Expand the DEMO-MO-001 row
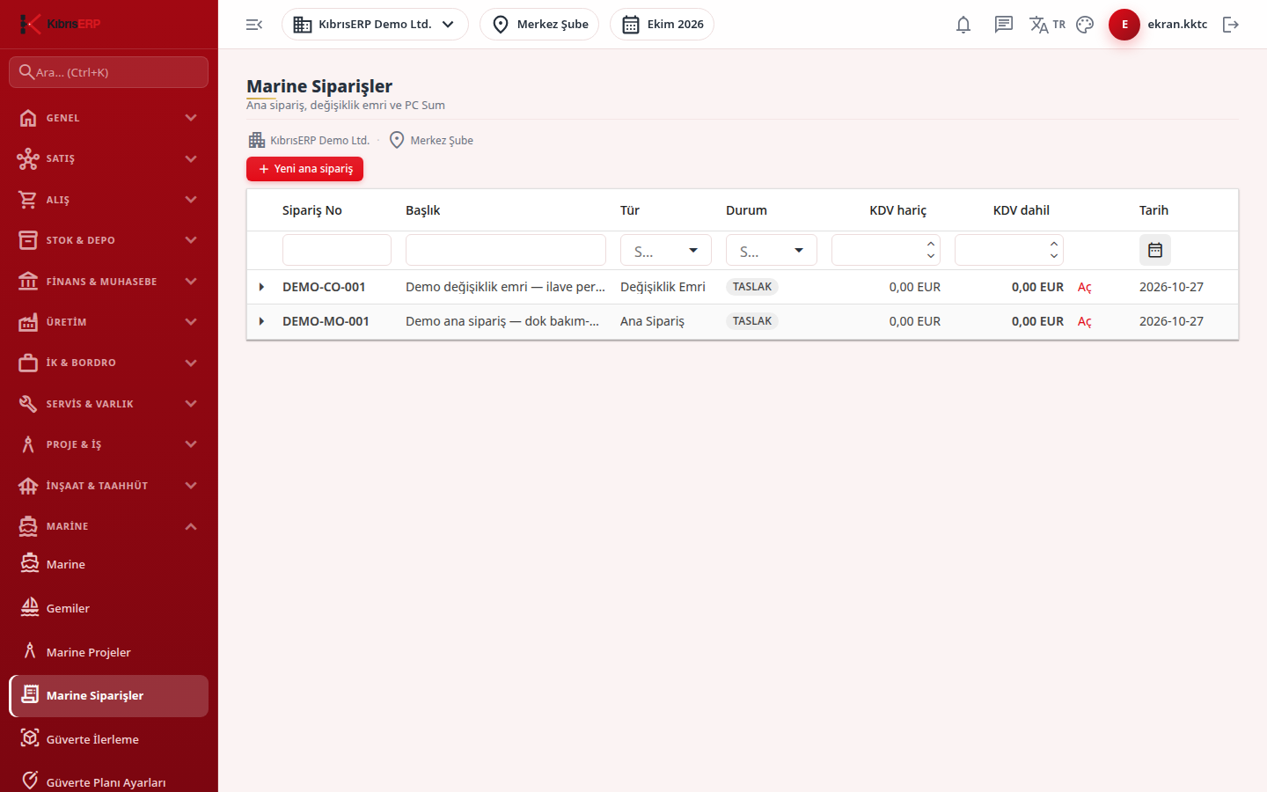 tap(261, 321)
